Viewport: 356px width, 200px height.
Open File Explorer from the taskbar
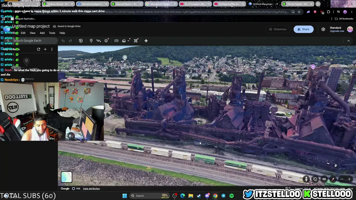click(191, 196)
